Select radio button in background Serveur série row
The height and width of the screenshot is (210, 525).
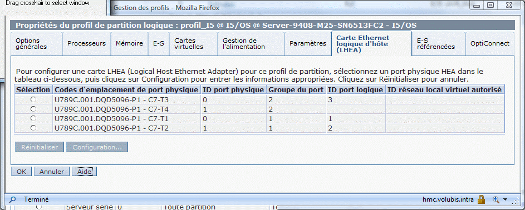(x=38, y=207)
